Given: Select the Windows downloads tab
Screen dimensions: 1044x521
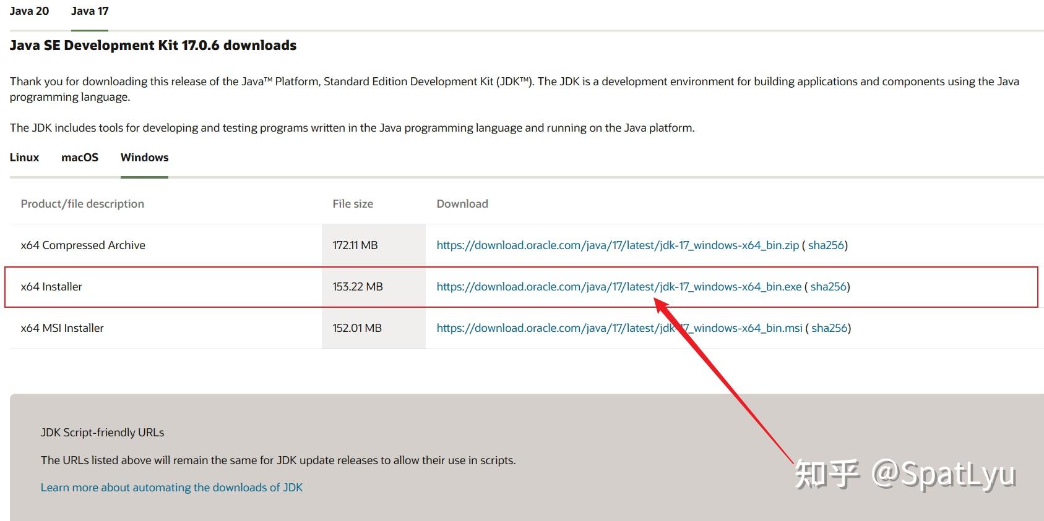Looking at the screenshot, I should pos(144,158).
